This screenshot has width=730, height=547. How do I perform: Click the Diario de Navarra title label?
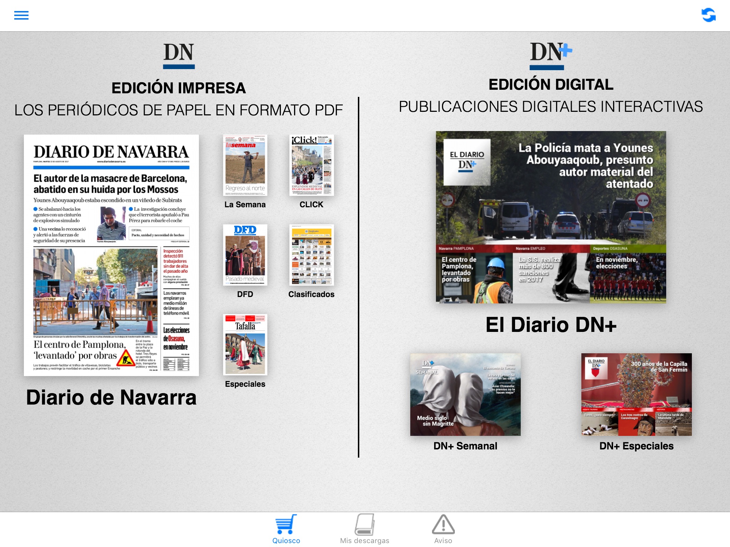pyautogui.click(x=111, y=397)
